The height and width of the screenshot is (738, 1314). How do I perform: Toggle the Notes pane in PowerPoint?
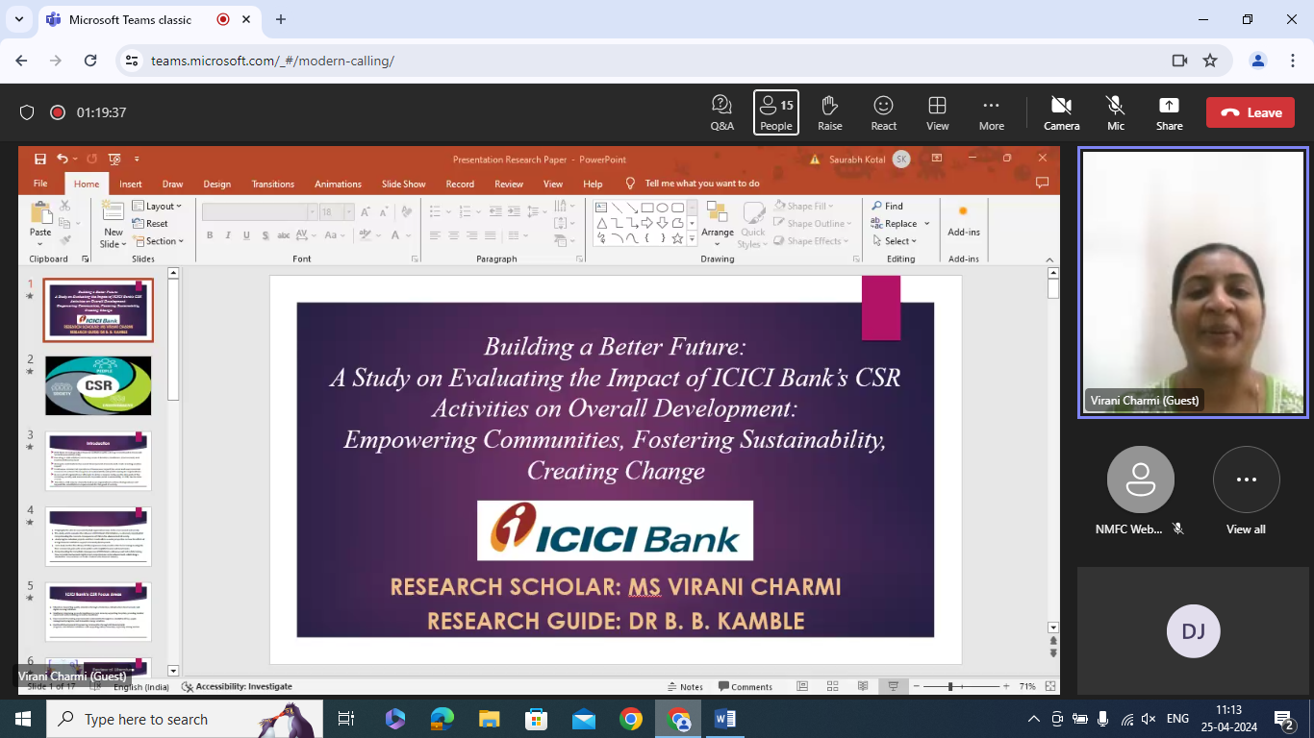point(685,687)
